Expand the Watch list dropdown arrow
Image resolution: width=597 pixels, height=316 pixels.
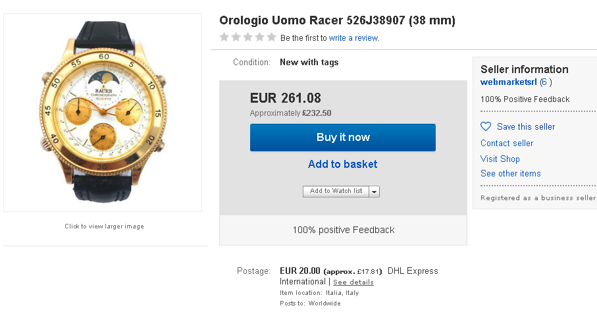(x=374, y=192)
